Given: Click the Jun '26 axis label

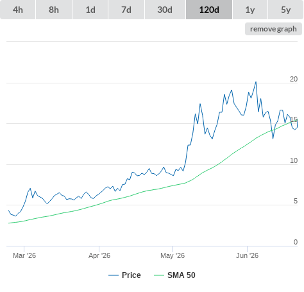Looking at the screenshot, I should (x=247, y=255).
